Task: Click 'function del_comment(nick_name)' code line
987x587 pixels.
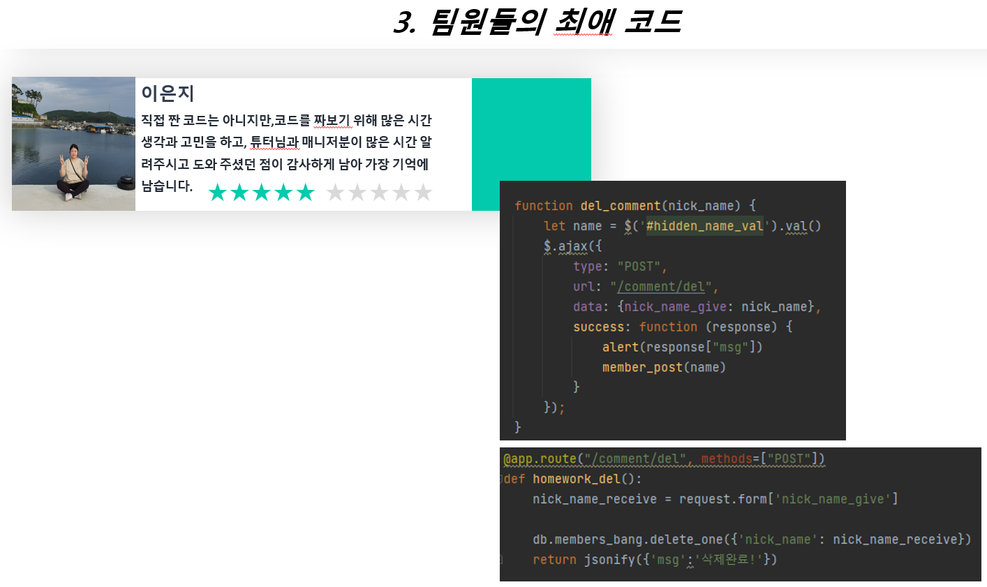Action: [x=635, y=206]
